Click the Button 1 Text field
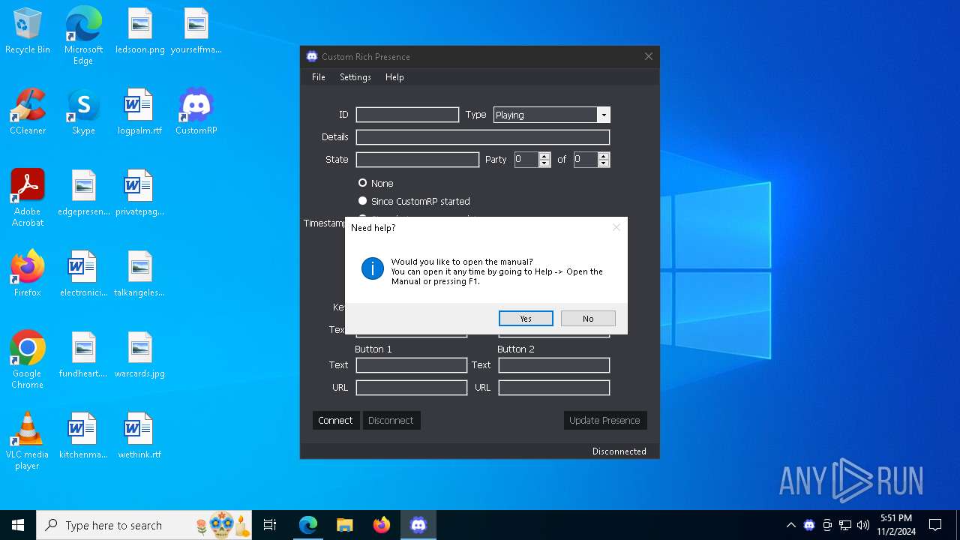 coord(412,365)
